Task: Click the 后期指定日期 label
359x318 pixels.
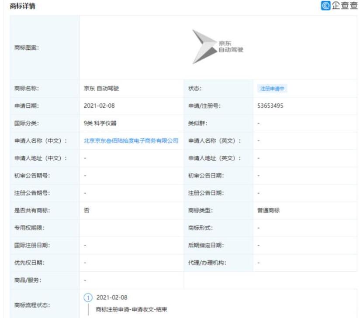Action: [206, 245]
